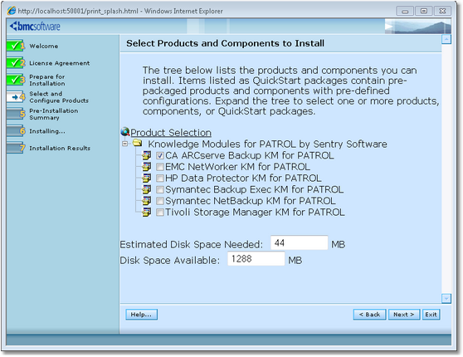The width and height of the screenshot is (463, 357).
Task: Check Tivoli Storage Manager KM for PATROL
Action: (160, 213)
